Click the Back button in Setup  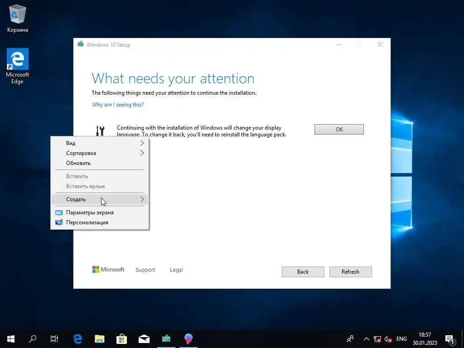click(303, 272)
